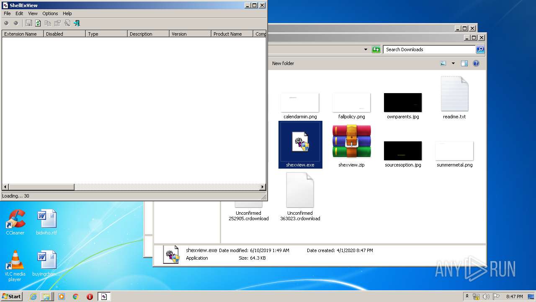The height and width of the screenshot is (302, 536).
Task: Sort by Version column header
Action: pos(190,34)
